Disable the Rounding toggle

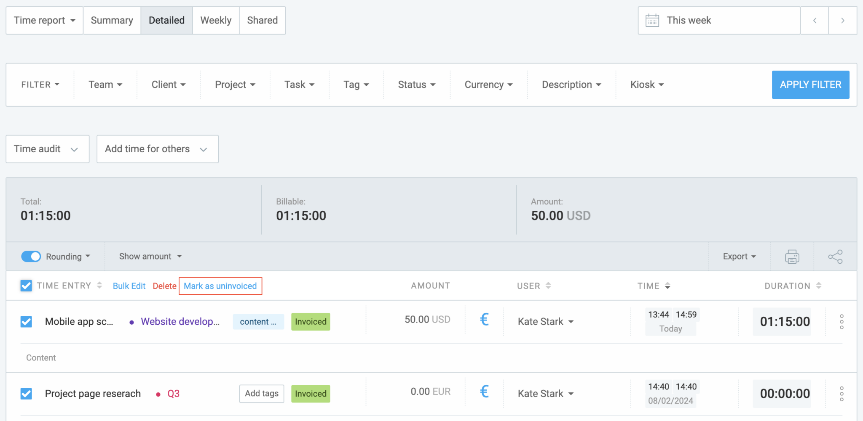coord(31,256)
